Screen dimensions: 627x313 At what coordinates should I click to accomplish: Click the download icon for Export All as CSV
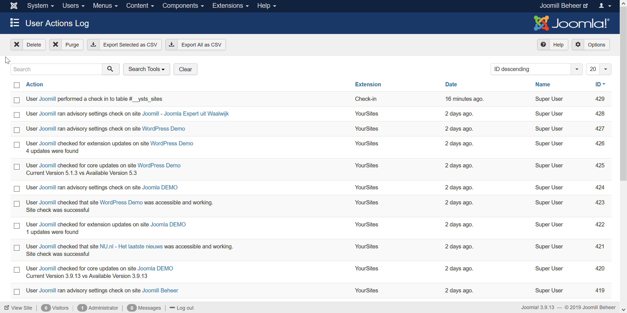172,45
